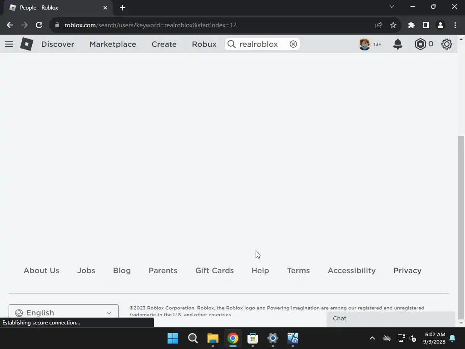Open the Chat panel

click(x=391, y=319)
